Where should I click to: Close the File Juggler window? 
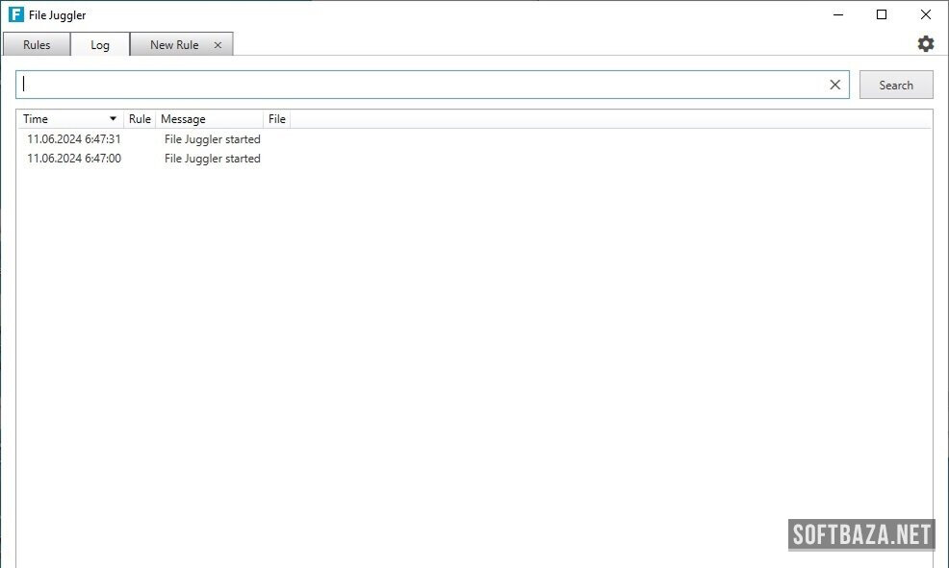click(x=926, y=14)
